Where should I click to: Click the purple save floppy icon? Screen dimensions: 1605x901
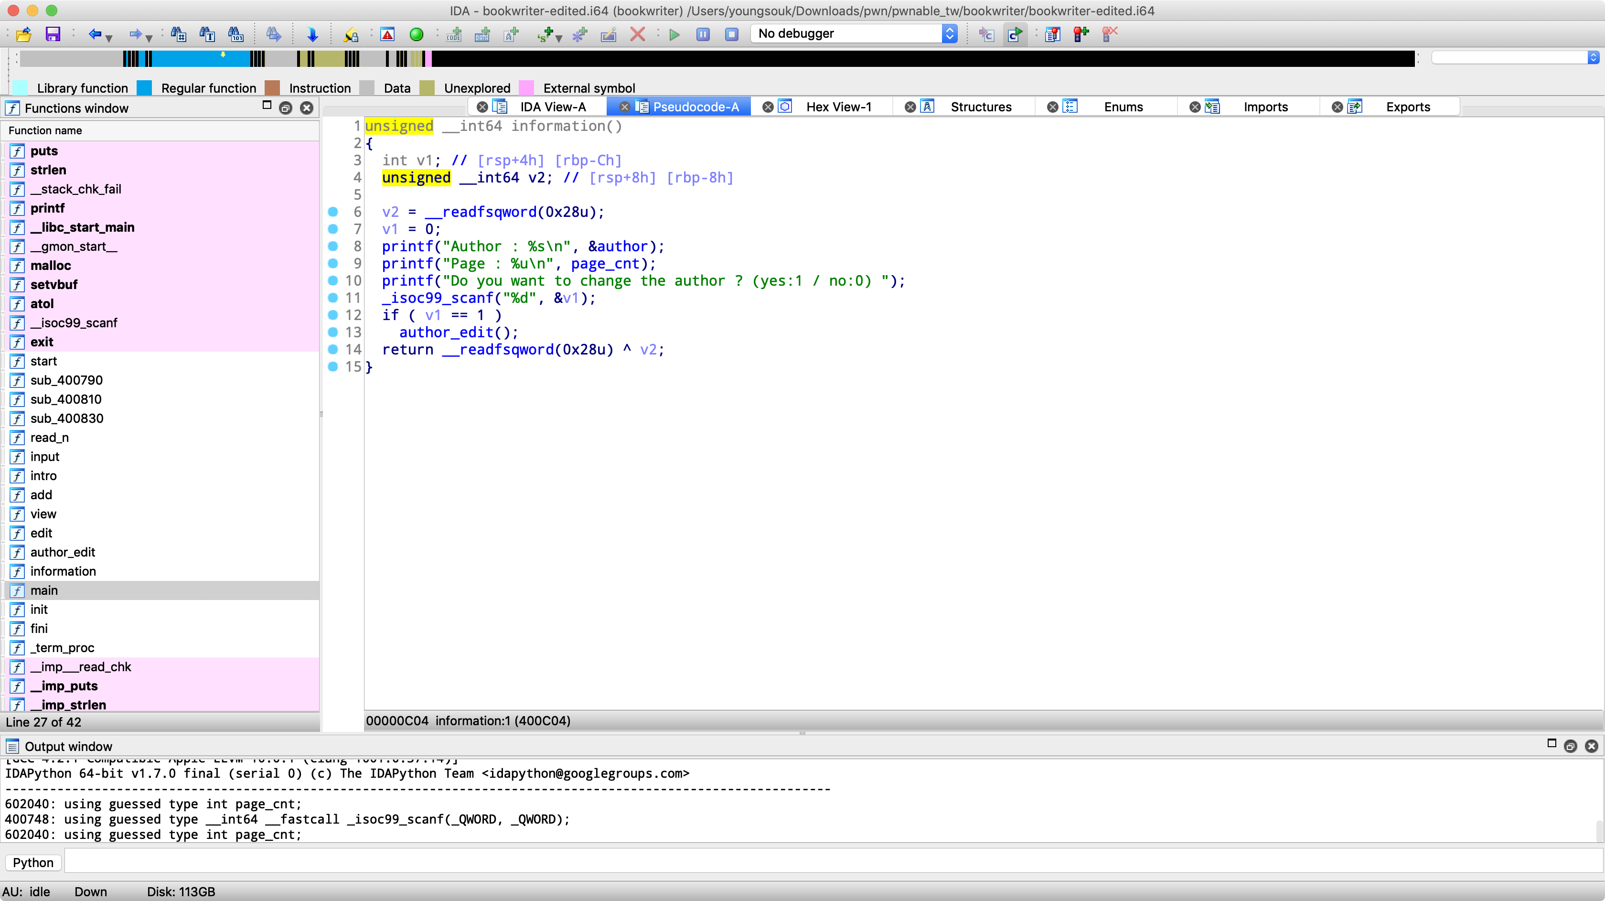point(53,34)
